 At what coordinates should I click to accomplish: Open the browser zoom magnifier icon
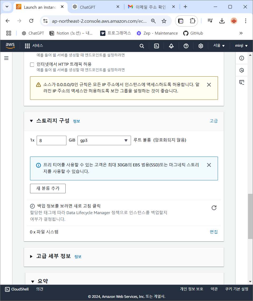pyautogui.click(x=153, y=21)
